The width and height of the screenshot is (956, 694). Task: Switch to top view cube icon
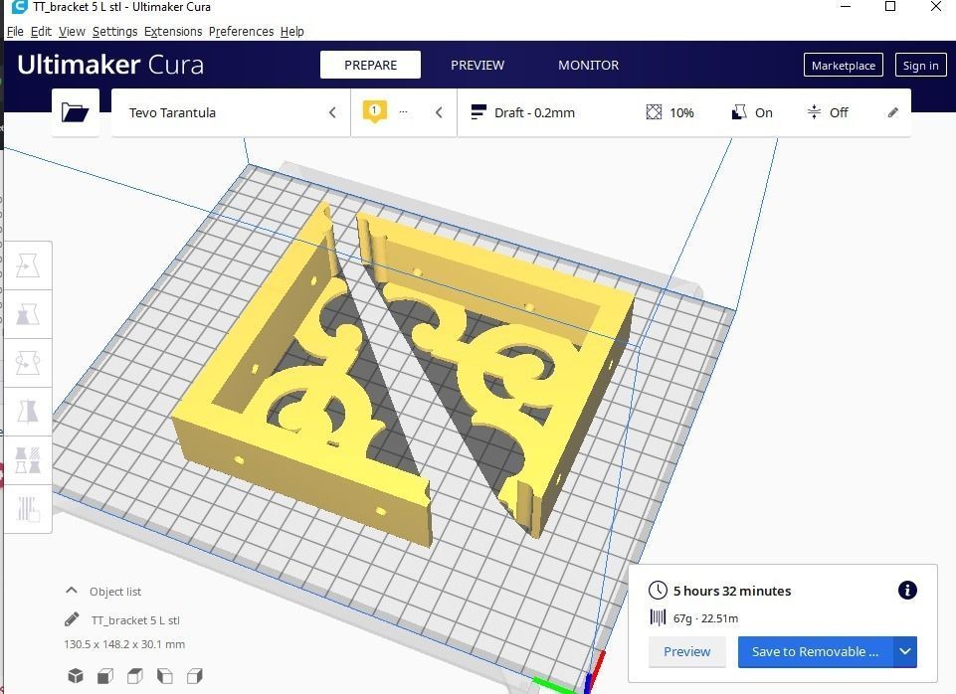(135, 676)
